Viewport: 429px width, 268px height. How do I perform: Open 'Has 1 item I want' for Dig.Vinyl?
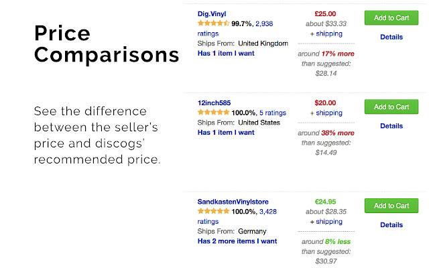click(226, 54)
